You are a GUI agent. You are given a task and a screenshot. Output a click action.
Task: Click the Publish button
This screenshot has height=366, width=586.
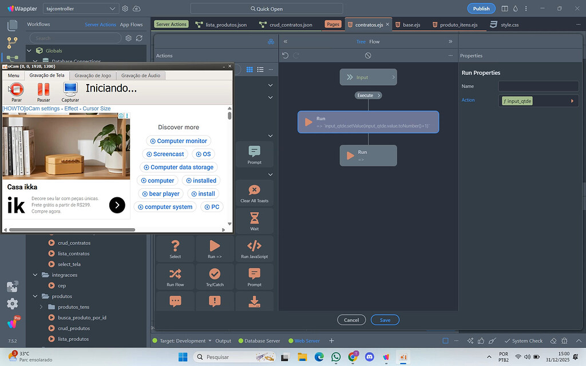(481, 9)
